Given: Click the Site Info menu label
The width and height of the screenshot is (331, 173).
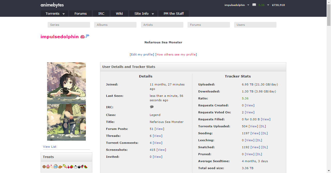Looking at the screenshot, I should coord(141,13).
